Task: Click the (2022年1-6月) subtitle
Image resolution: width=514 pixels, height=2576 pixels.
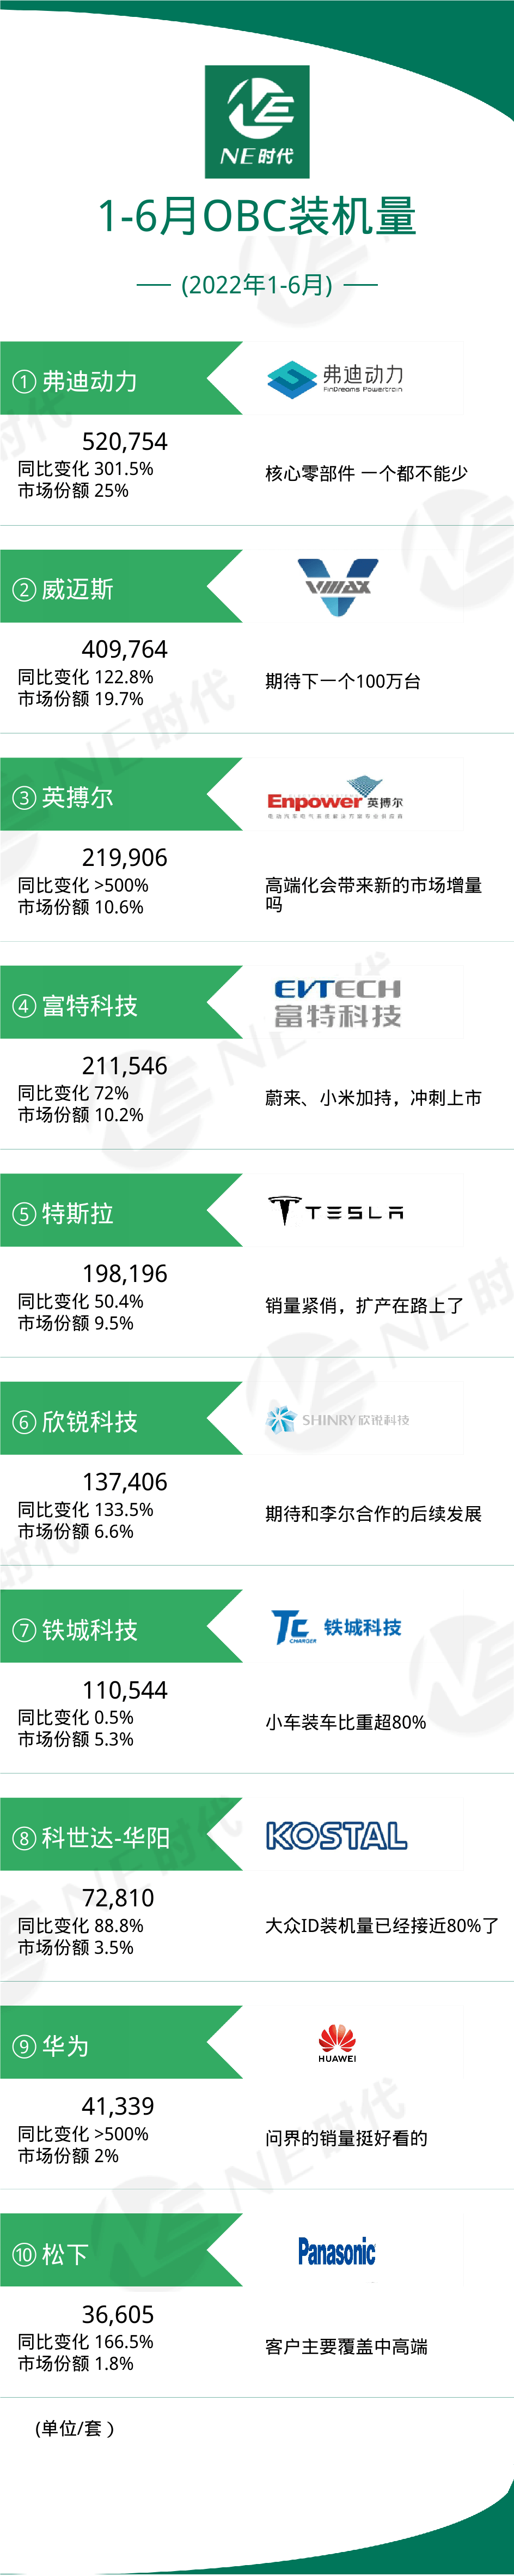Action: 256,286
